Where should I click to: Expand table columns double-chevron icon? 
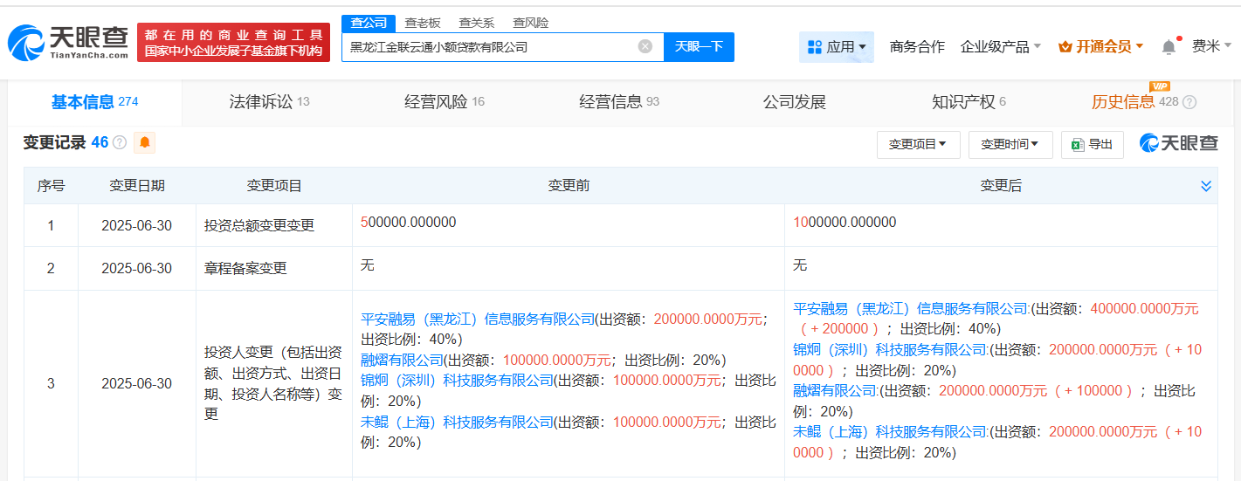pos(1206,186)
